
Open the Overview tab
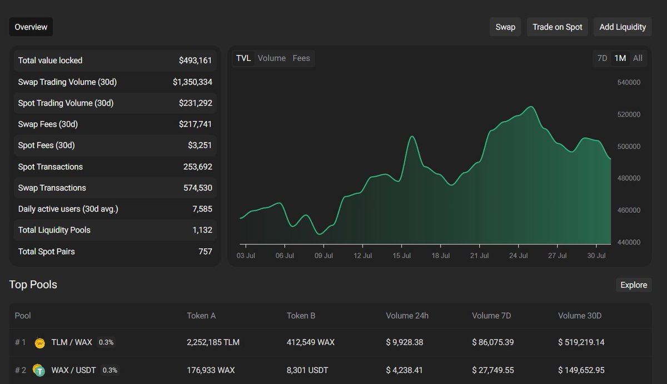31,27
